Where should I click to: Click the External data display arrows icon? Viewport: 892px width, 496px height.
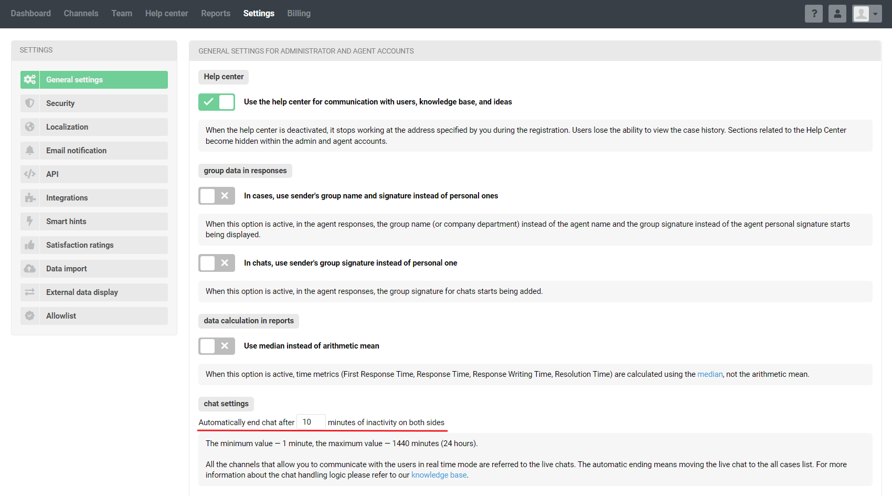point(30,292)
